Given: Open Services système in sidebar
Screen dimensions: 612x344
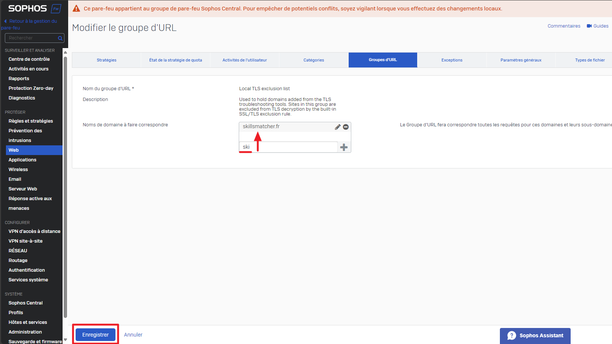Looking at the screenshot, I should coord(28,280).
